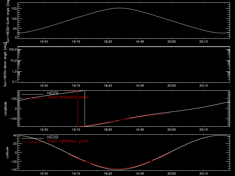235x176 pixels.
Task: Click 20:15 label under Longitude plot
Action: point(203,130)
